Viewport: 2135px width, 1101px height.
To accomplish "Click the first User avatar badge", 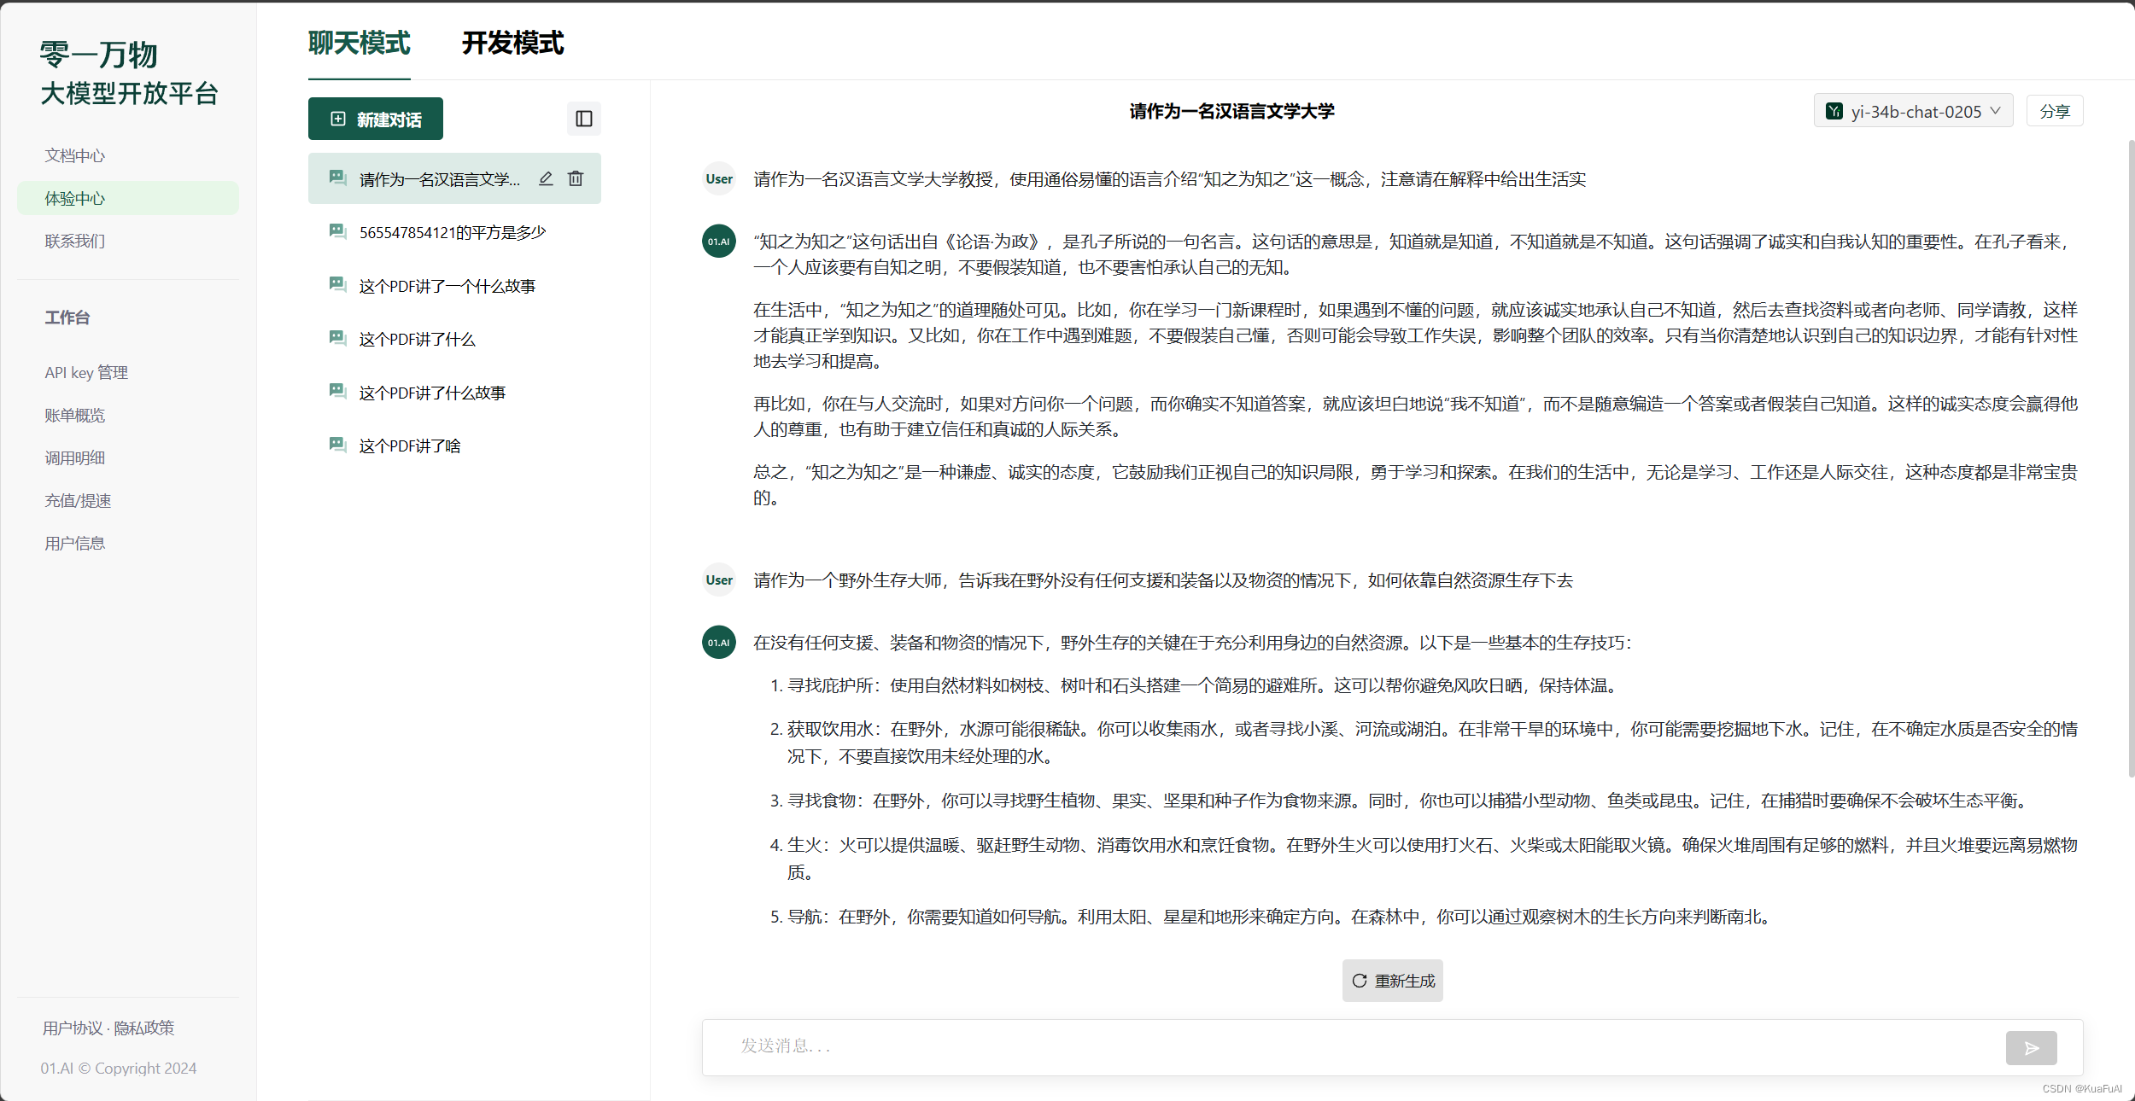I will [718, 179].
